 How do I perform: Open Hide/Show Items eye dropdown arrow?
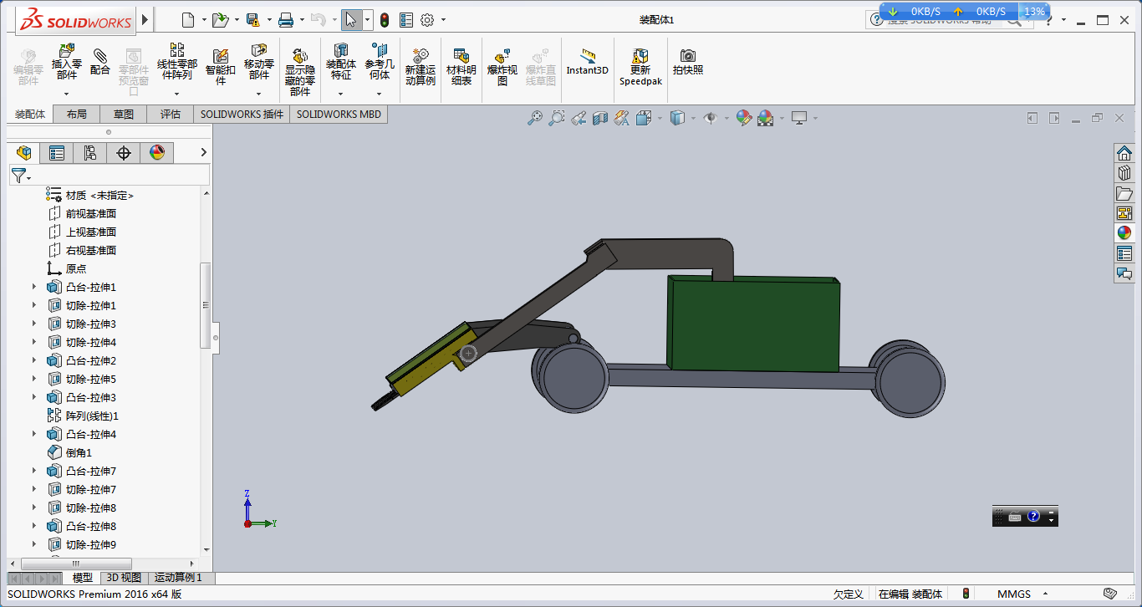727,119
